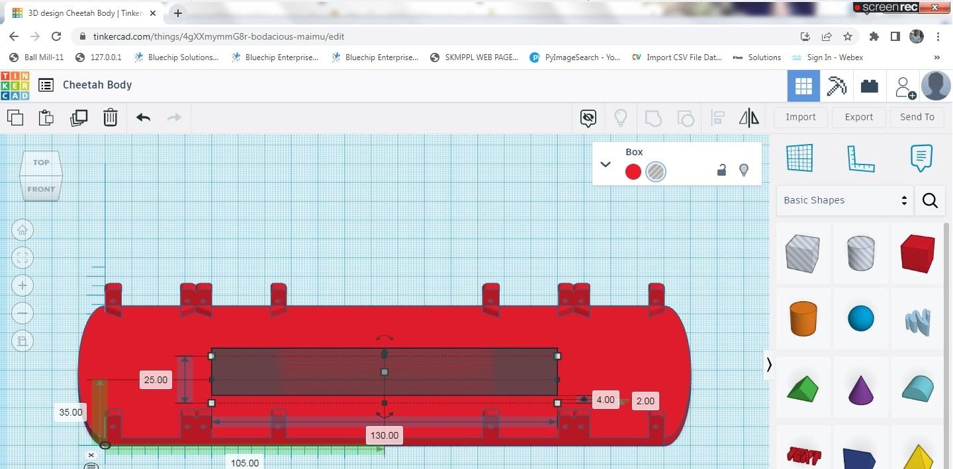This screenshot has height=469, width=953.
Task: Pick the Scribble shape
Action: click(x=917, y=321)
